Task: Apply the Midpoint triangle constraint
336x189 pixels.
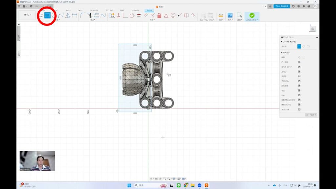Action: coord(166,15)
